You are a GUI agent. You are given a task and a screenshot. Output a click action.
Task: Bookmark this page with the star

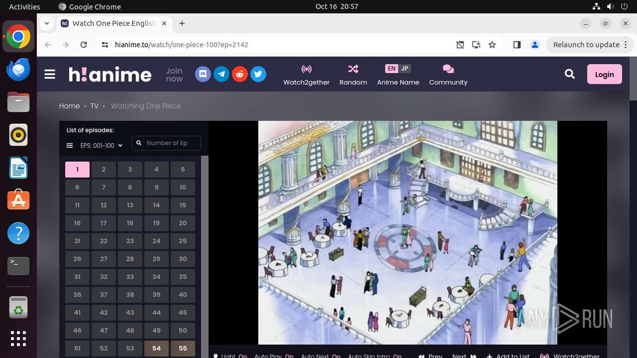tap(492, 45)
